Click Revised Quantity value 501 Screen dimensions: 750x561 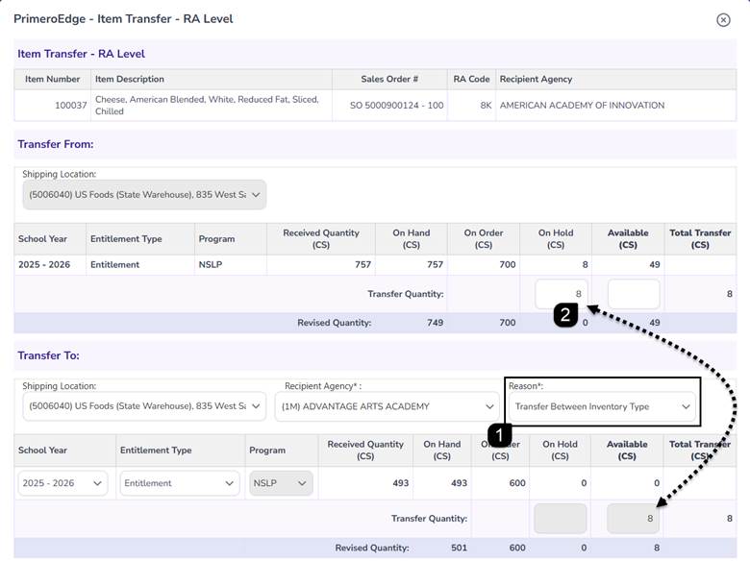pos(459,548)
